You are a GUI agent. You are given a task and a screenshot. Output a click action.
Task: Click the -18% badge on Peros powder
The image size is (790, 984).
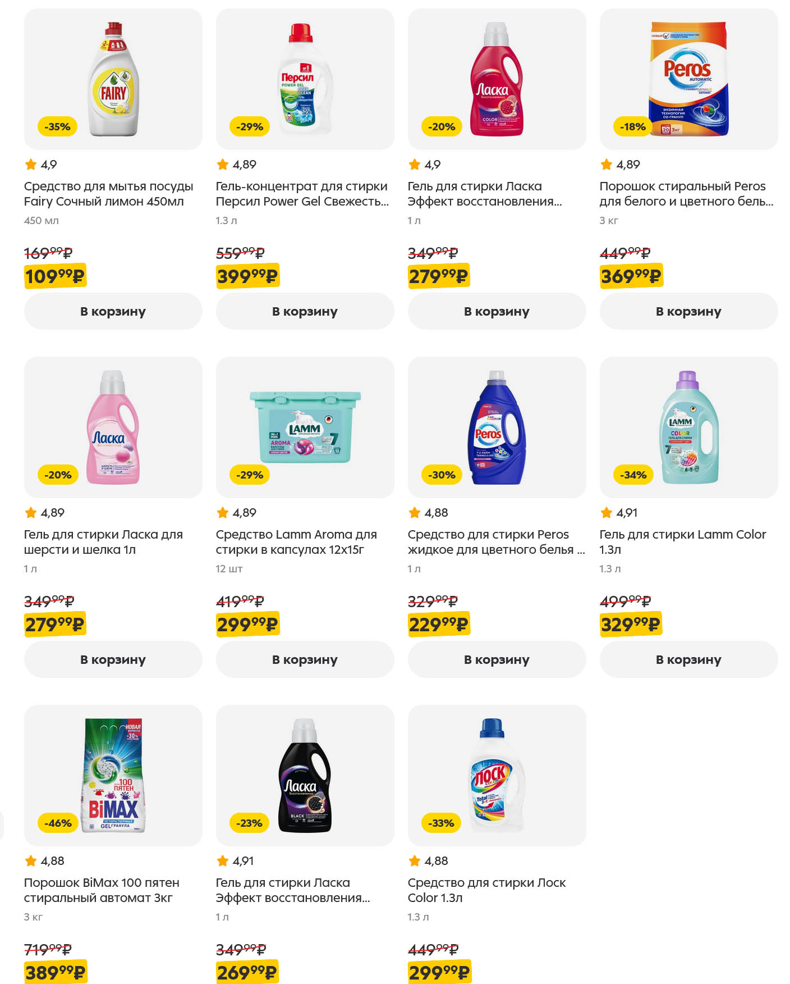pyautogui.click(x=633, y=127)
